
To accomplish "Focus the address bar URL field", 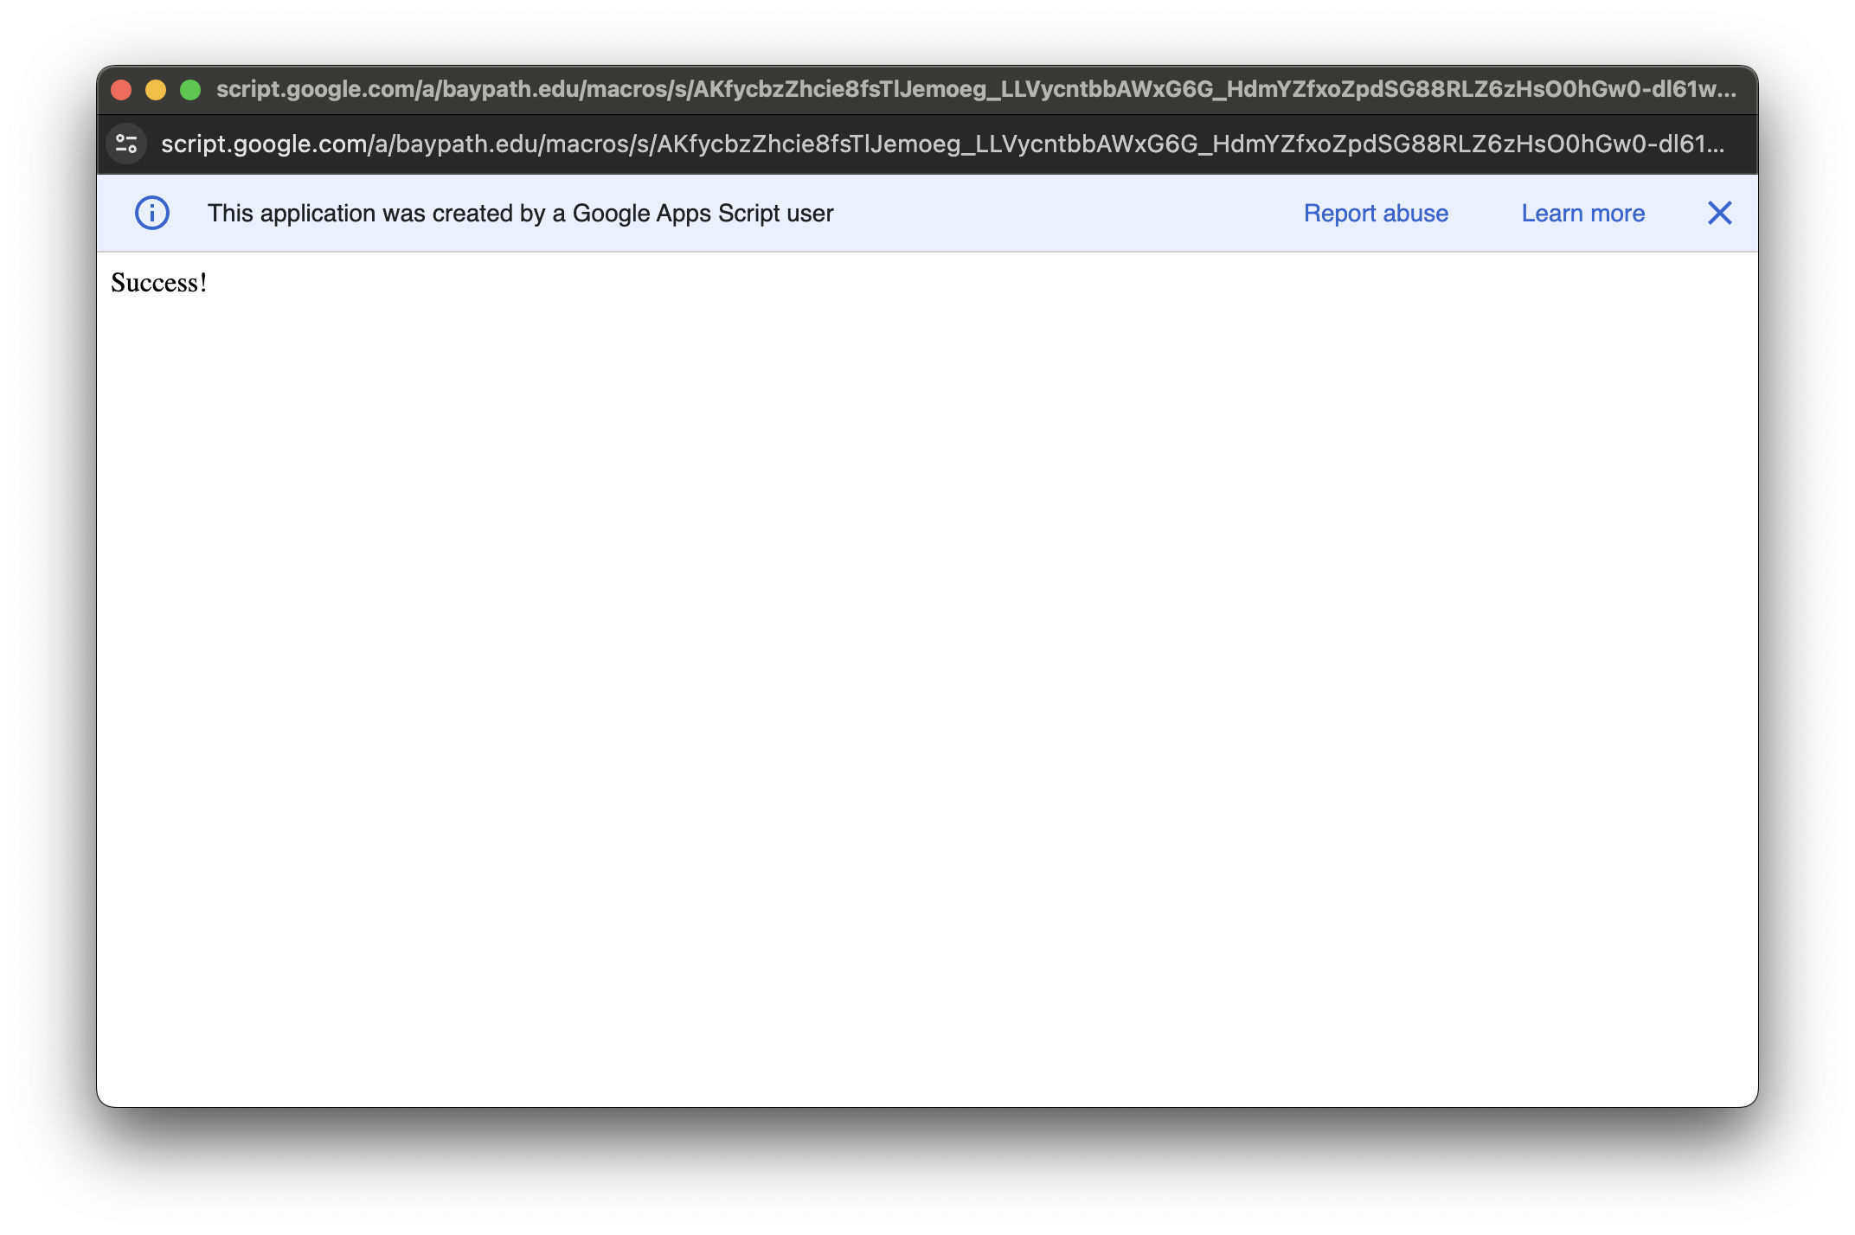I will [x=943, y=144].
